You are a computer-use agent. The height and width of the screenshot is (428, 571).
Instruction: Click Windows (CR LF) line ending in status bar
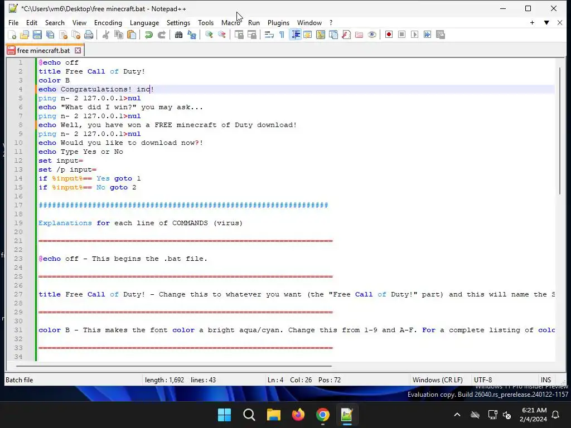(x=437, y=380)
